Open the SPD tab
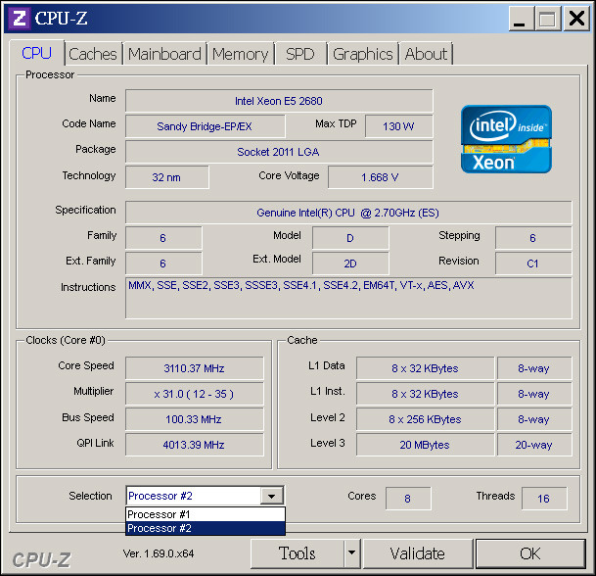The width and height of the screenshot is (596, 576). pyautogui.click(x=300, y=54)
